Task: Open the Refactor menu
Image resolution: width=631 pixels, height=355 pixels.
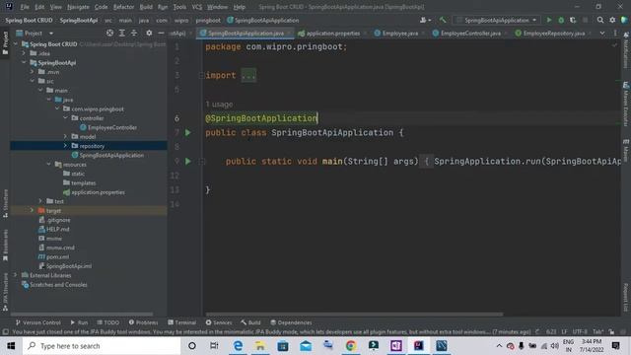Action: 123,7
